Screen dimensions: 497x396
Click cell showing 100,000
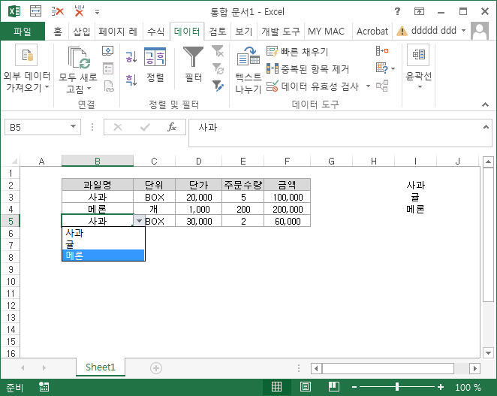(x=288, y=197)
